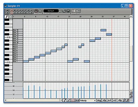Click step 21 marker on the timeline ruler
This screenshot has width=138, height=107.
[69, 16]
